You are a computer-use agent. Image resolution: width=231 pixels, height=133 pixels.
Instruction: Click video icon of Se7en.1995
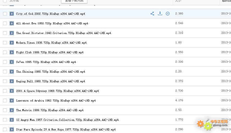[x=12, y=62]
